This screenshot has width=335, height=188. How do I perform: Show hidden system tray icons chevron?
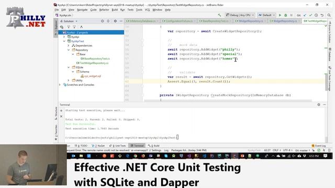(x=273, y=156)
